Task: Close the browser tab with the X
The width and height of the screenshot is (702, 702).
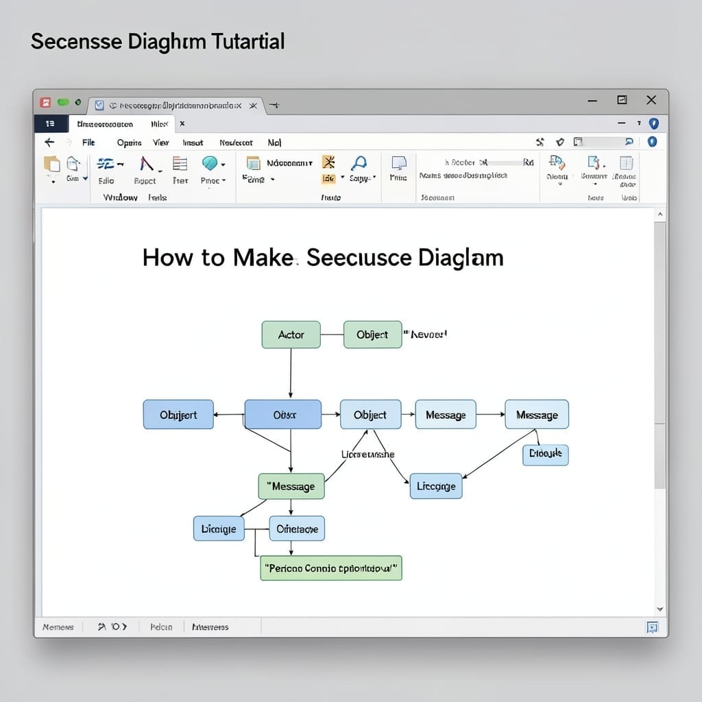Action: (x=253, y=106)
